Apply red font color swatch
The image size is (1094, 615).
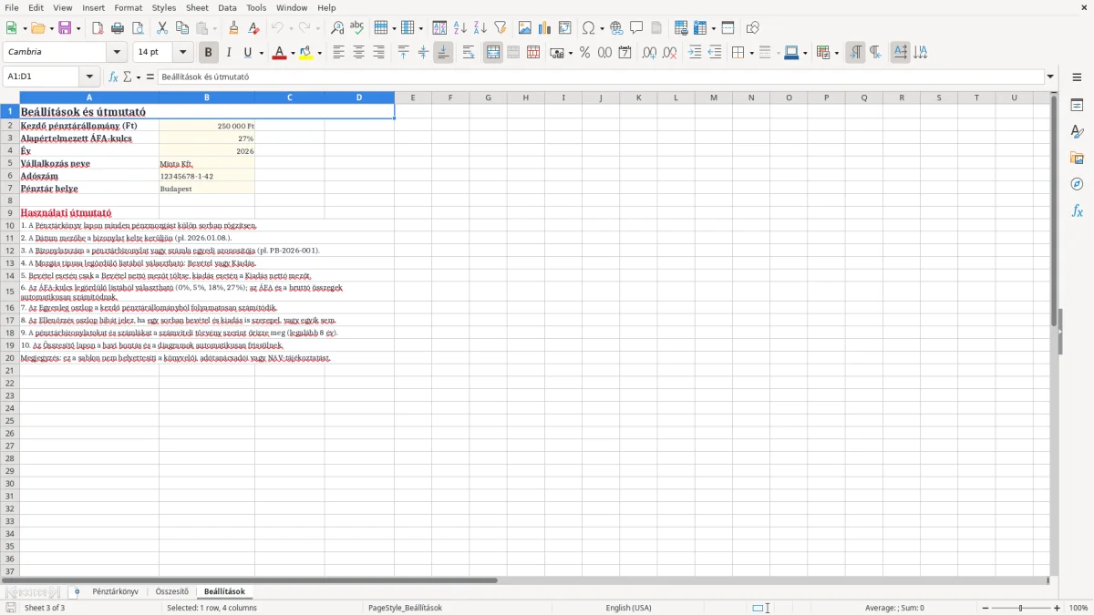(x=278, y=53)
